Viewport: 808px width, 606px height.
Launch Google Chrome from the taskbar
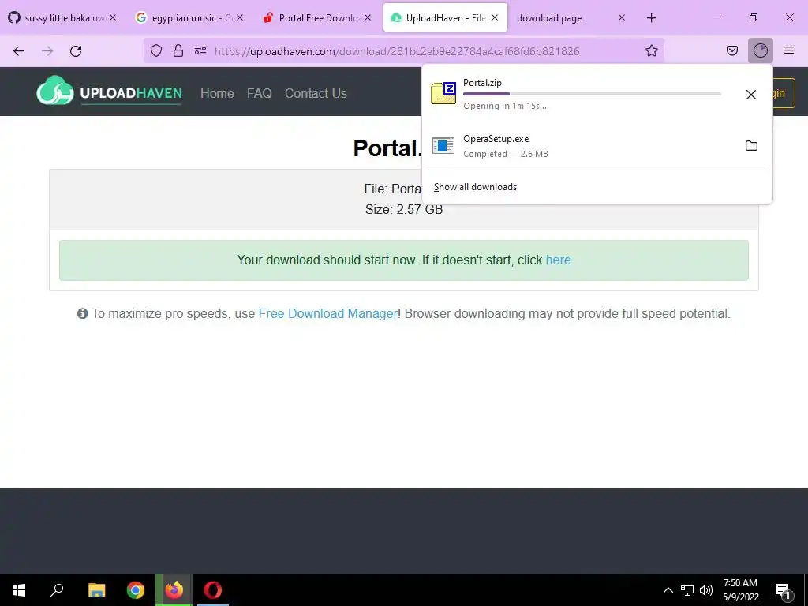136,590
